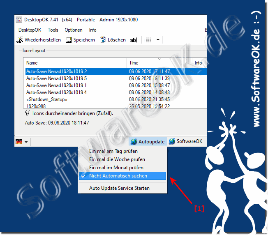The width and height of the screenshot is (268, 235).
Task: Select the '»Shutdown_Startup«' layout row
Action: (116, 99)
